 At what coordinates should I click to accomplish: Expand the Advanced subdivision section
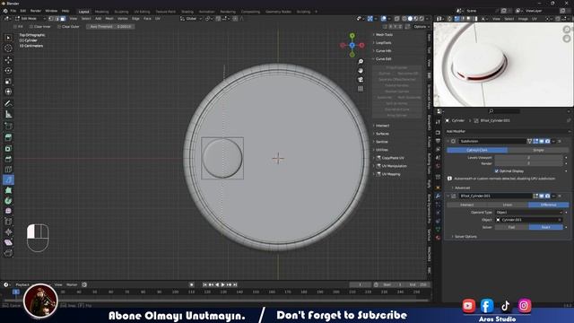pos(461,188)
